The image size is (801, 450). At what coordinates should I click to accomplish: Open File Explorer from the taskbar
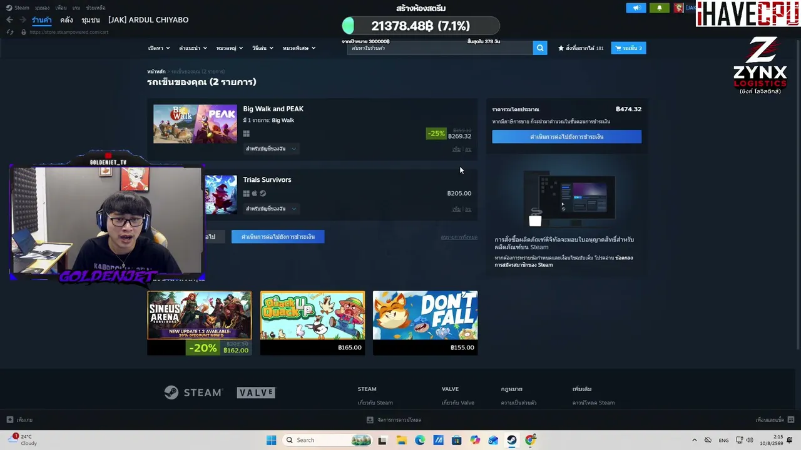pyautogui.click(x=401, y=440)
